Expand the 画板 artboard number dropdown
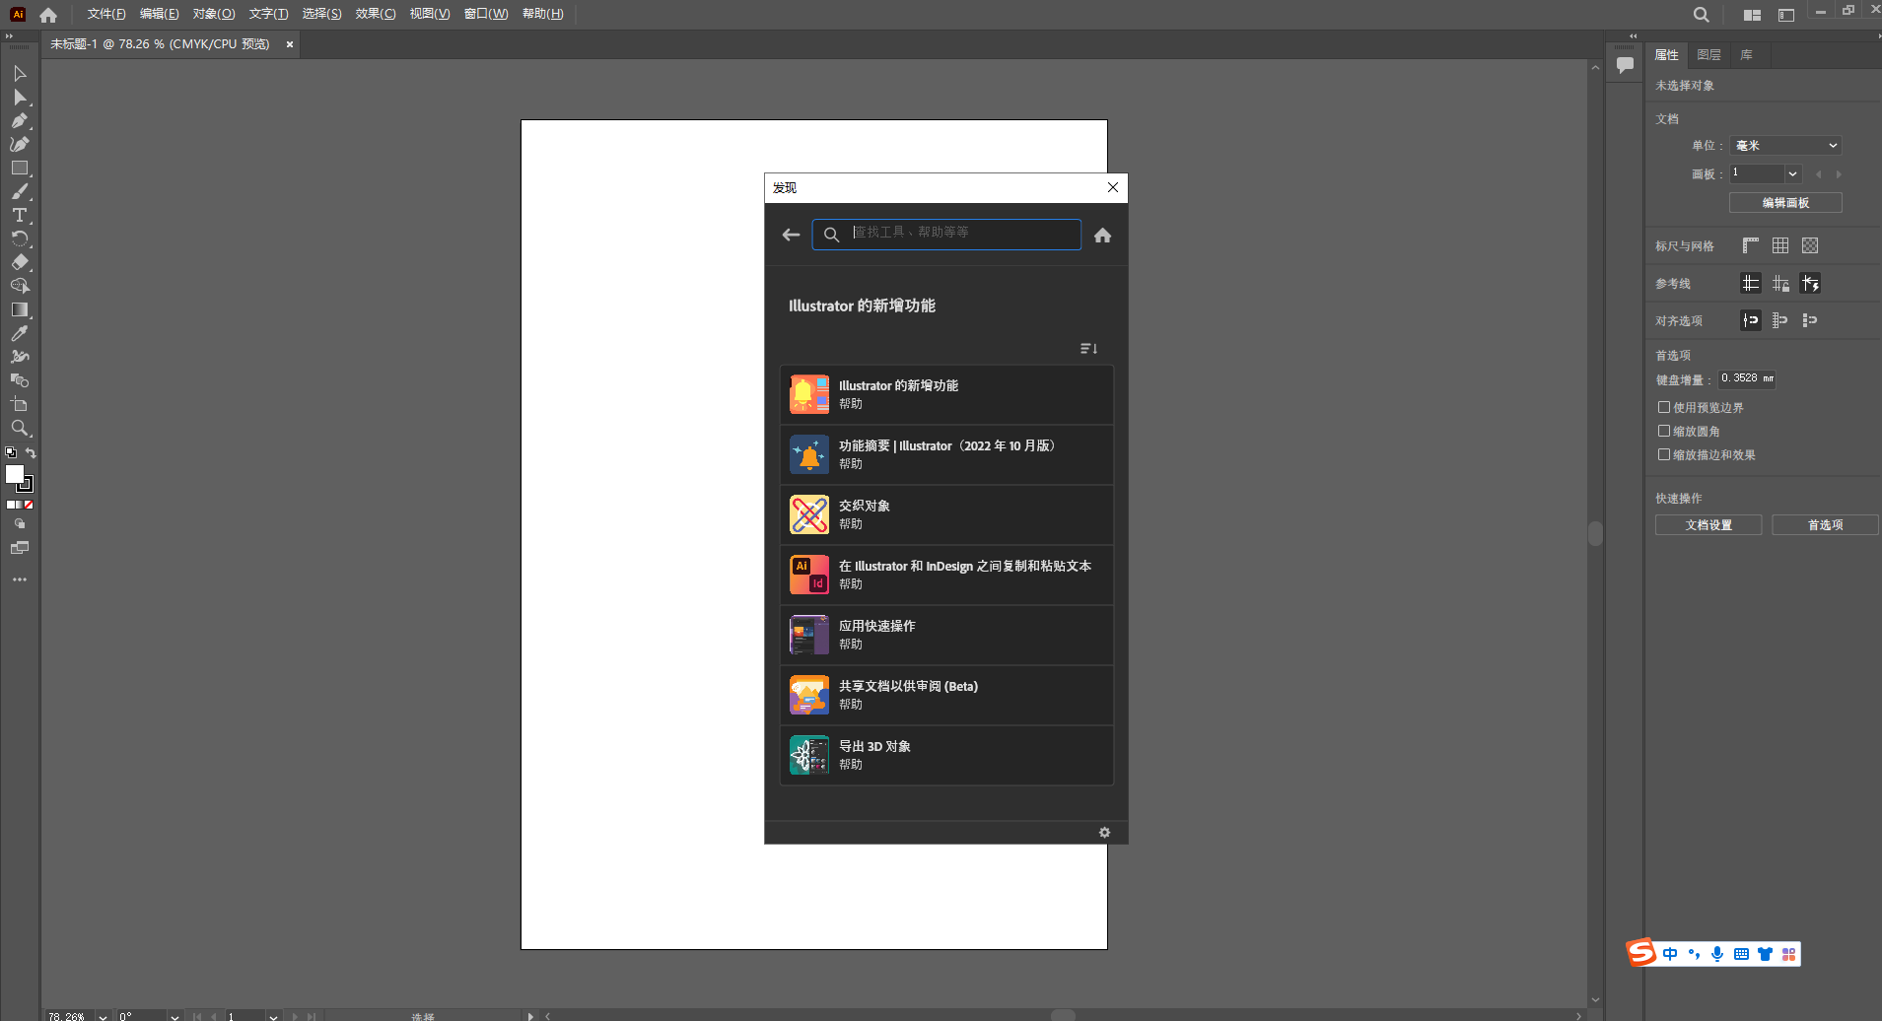 (1792, 173)
